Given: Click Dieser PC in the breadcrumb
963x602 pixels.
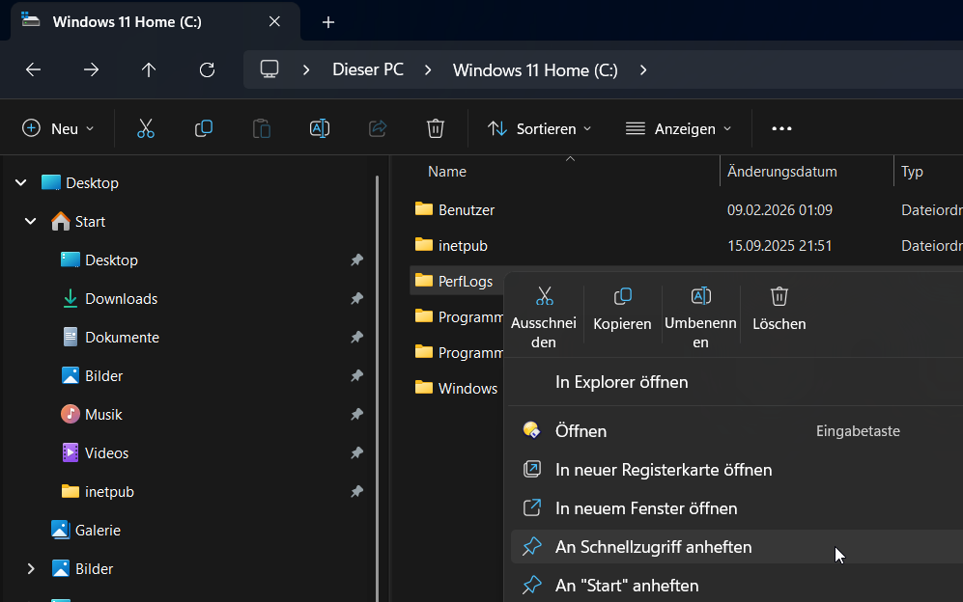Looking at the screenshot, I should click(368, 70).
